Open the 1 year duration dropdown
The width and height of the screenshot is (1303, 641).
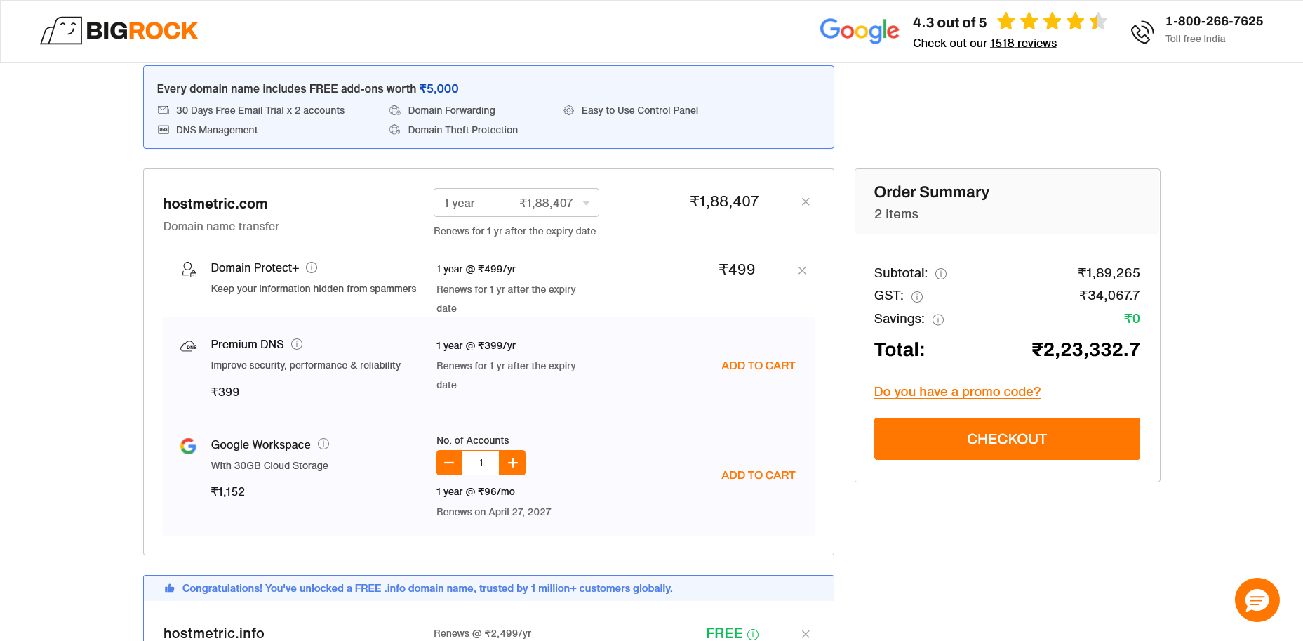[x=516, y=203]
